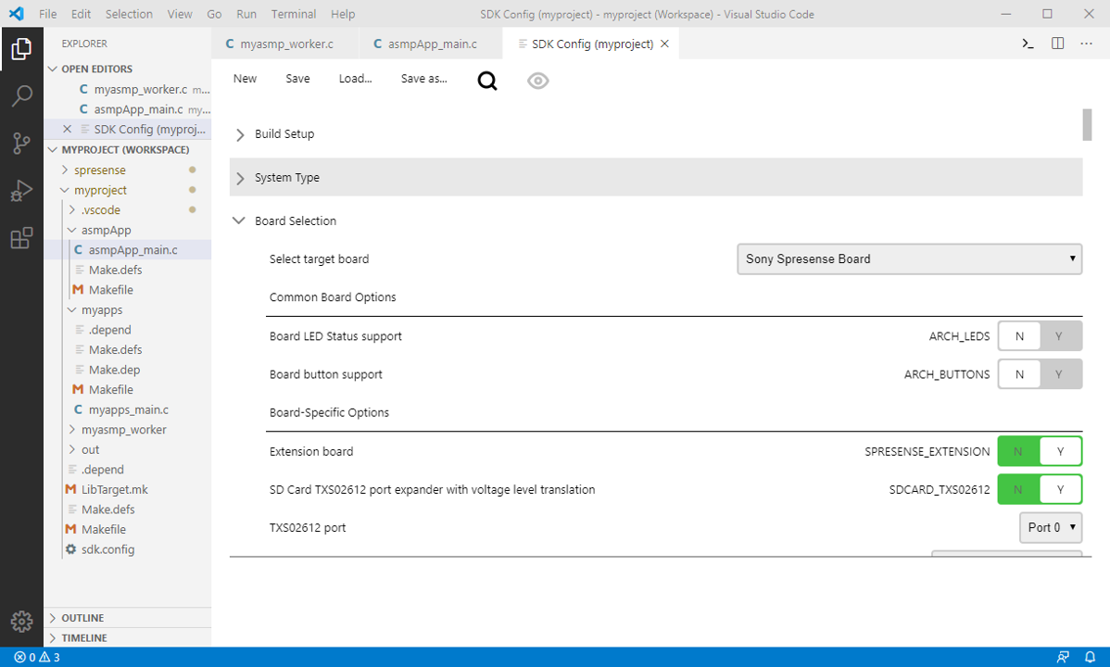Set ARCH_BUTTONS to N

tap(1018, 374)
